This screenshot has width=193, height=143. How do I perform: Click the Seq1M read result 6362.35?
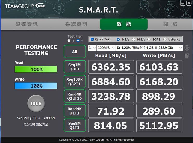pos(111,67)
